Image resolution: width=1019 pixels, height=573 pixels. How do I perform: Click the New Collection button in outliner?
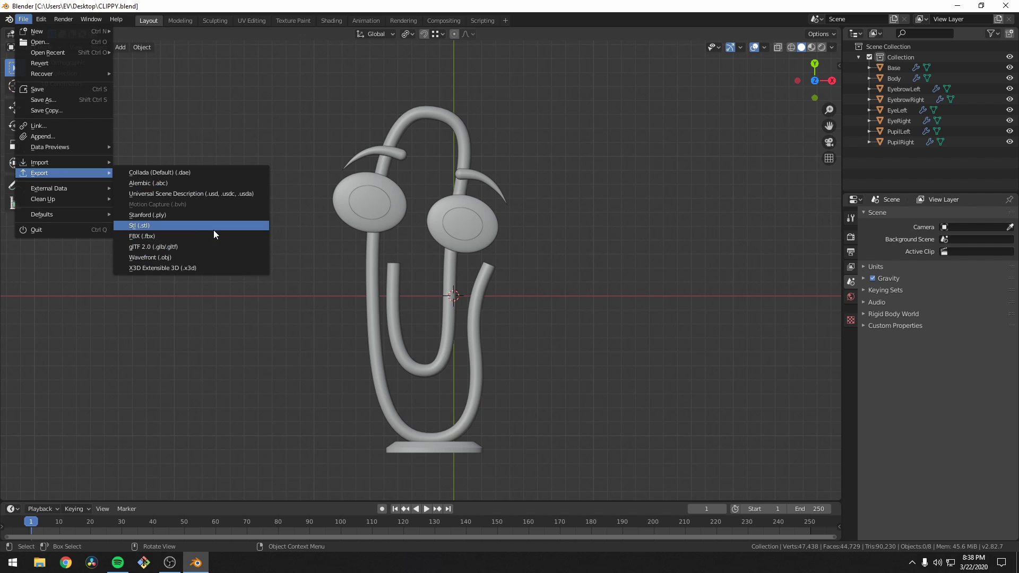click(1010, 33)
